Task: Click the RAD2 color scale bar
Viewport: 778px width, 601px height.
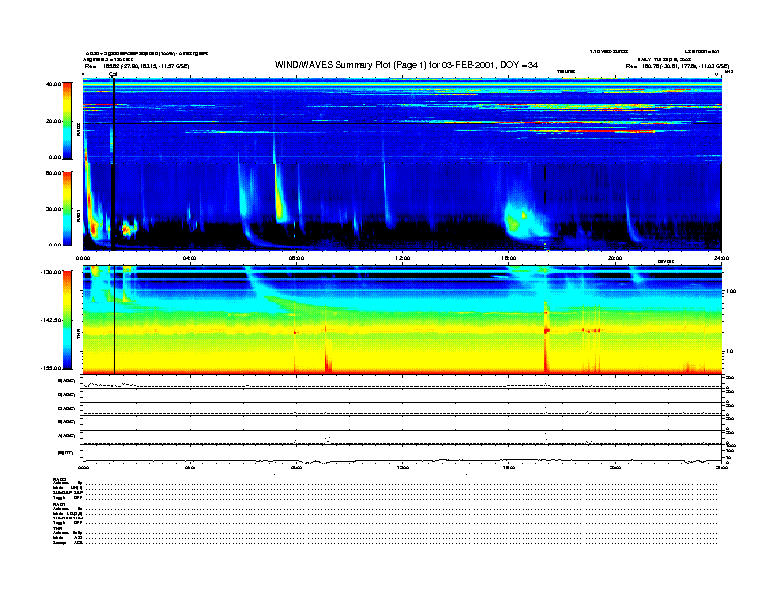Action: 67,121
